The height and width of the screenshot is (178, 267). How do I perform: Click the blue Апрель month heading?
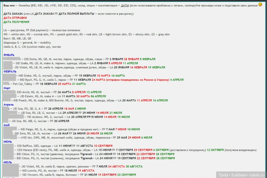(x=8, y=104)
